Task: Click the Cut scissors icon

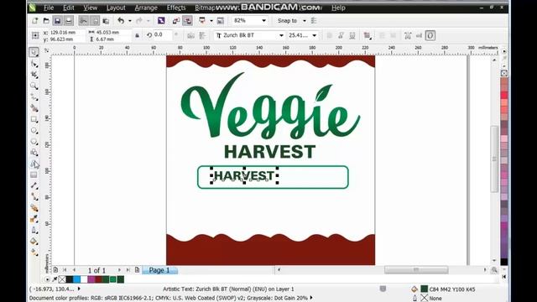Action: click(x=83, y=21)
